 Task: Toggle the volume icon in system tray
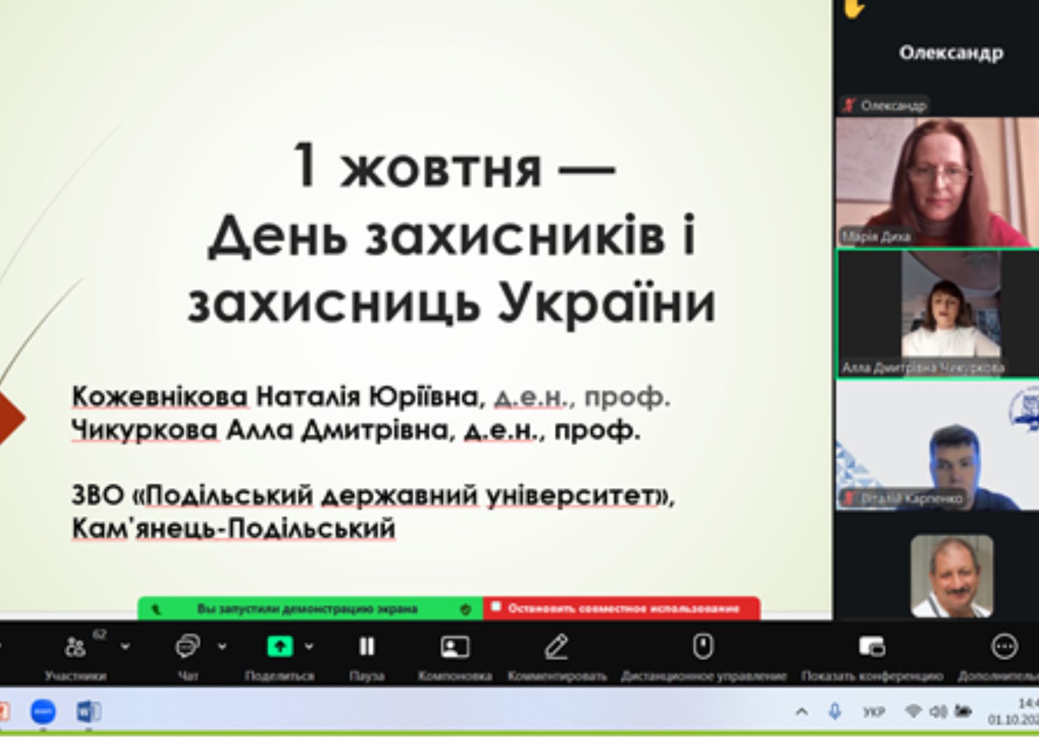pos(938,711)
